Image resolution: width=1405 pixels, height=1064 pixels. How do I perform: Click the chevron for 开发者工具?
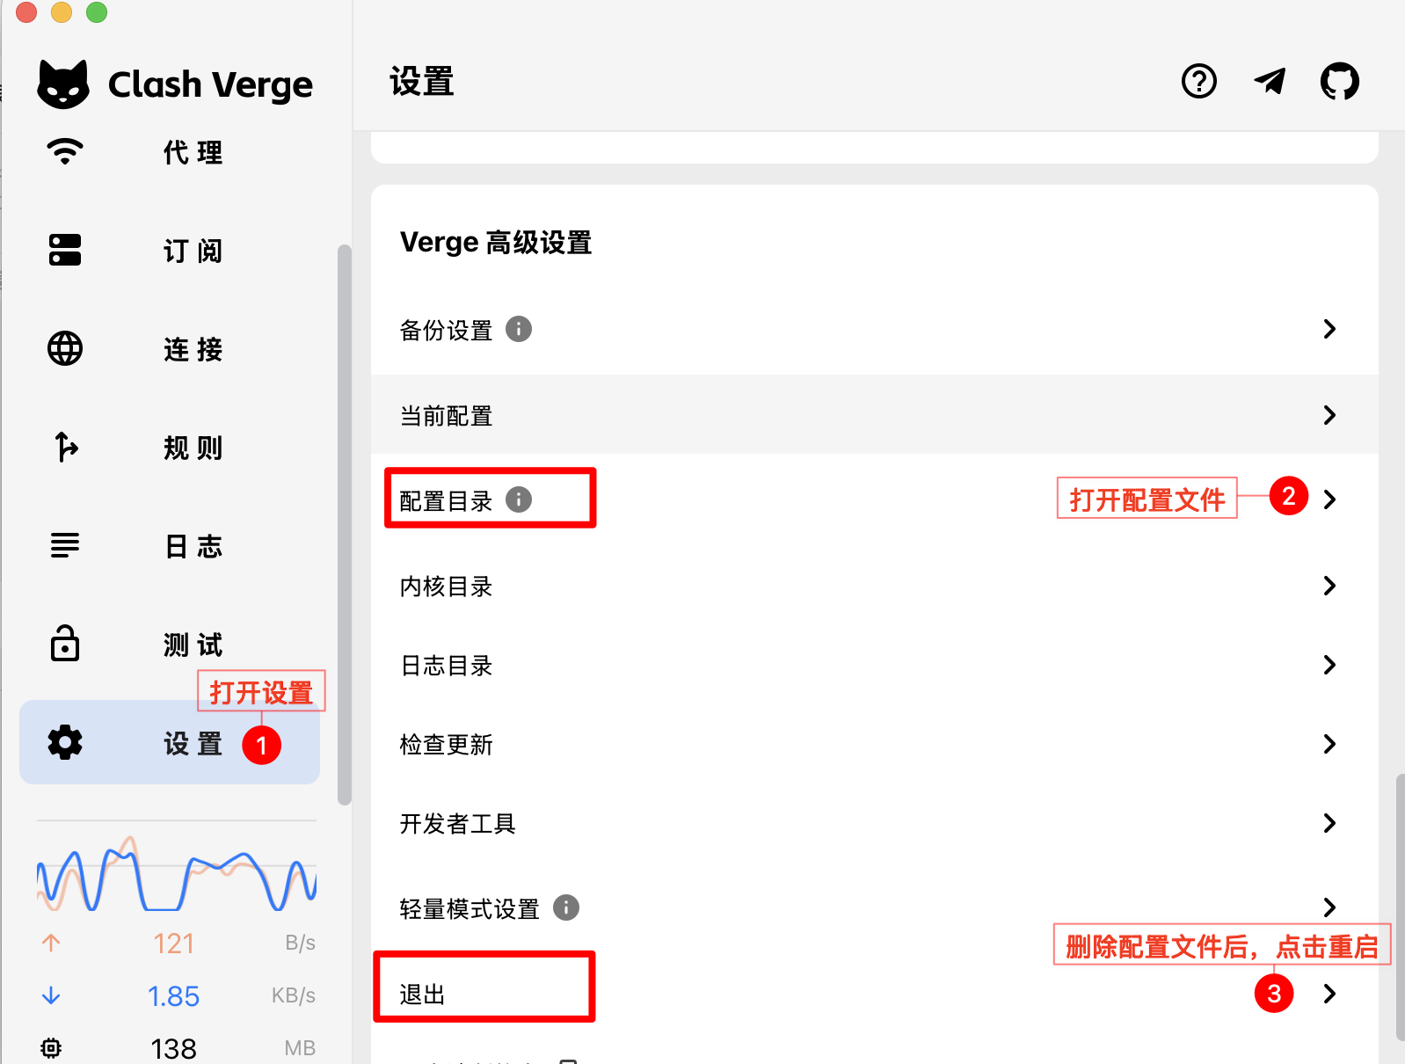tap(1329, 823)
